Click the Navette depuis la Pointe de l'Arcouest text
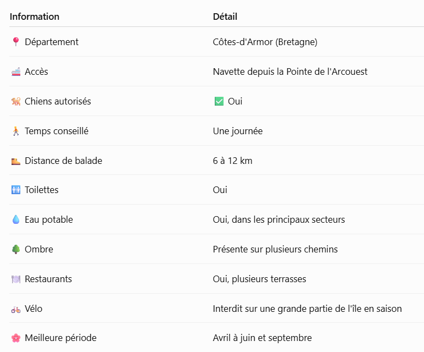 [290, 71]
